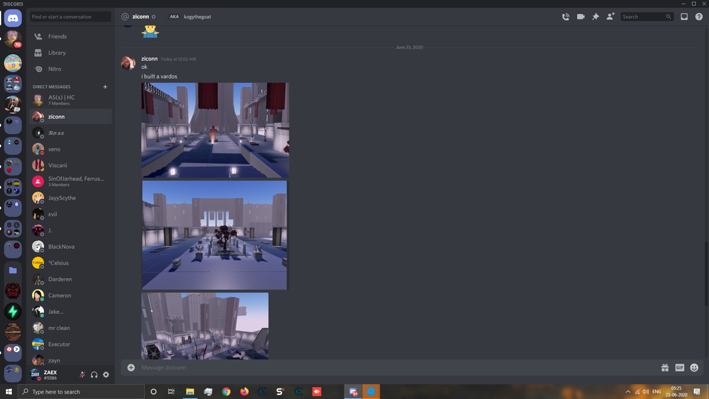Open server with 70 notification badge
709x399 pixels.
pyautogui.click(x=13, y=39)
